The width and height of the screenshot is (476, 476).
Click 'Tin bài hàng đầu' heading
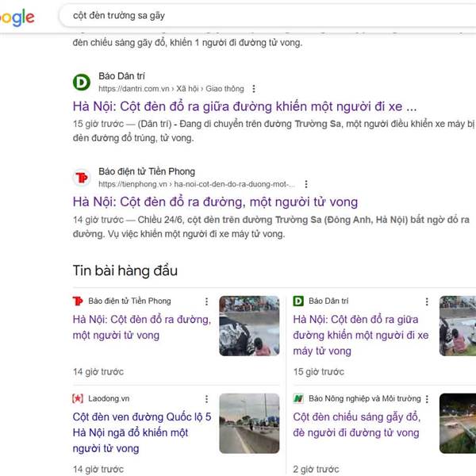[x=125, y=271]
